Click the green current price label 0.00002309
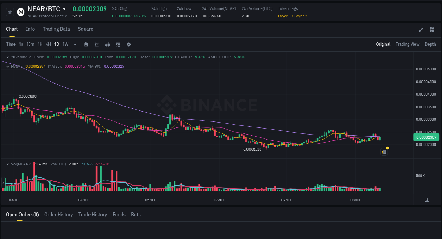Image resolution: width=442 pixels, height=239 pixels. tap(426, 137)
